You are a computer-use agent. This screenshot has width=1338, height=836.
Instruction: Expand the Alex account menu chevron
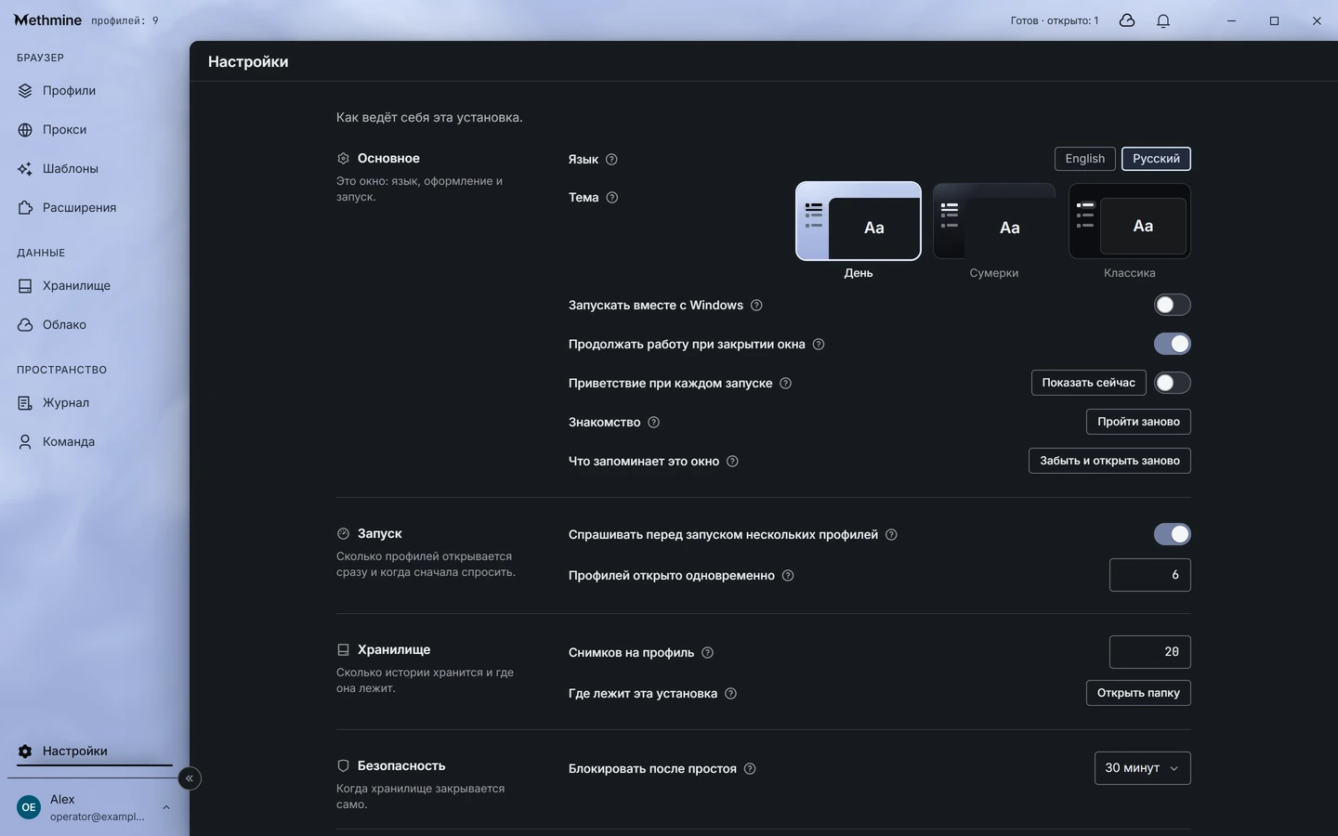[x=166, y=807]
